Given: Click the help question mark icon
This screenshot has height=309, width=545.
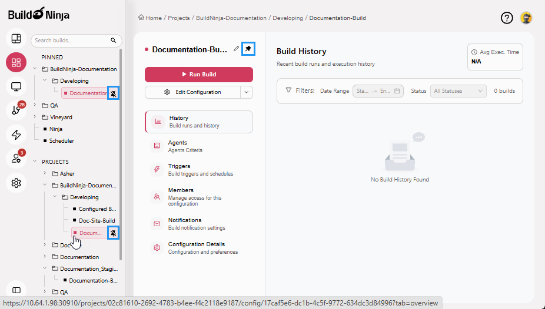Looking at the screenshot, I should [x=507, y=18].
